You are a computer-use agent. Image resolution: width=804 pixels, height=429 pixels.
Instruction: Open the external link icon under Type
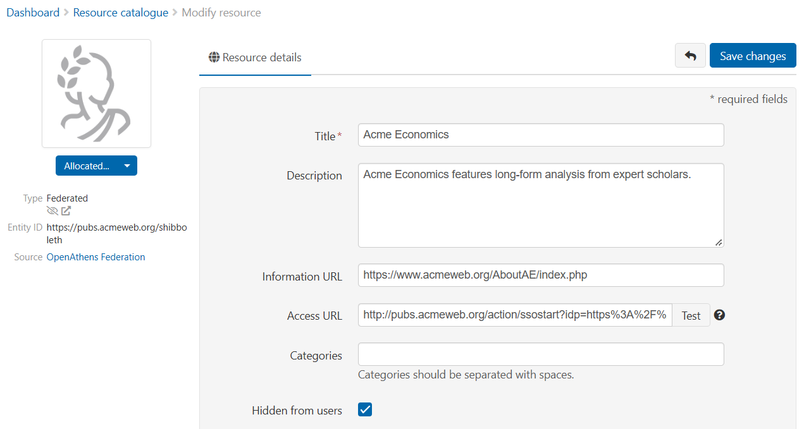(66, 211)
